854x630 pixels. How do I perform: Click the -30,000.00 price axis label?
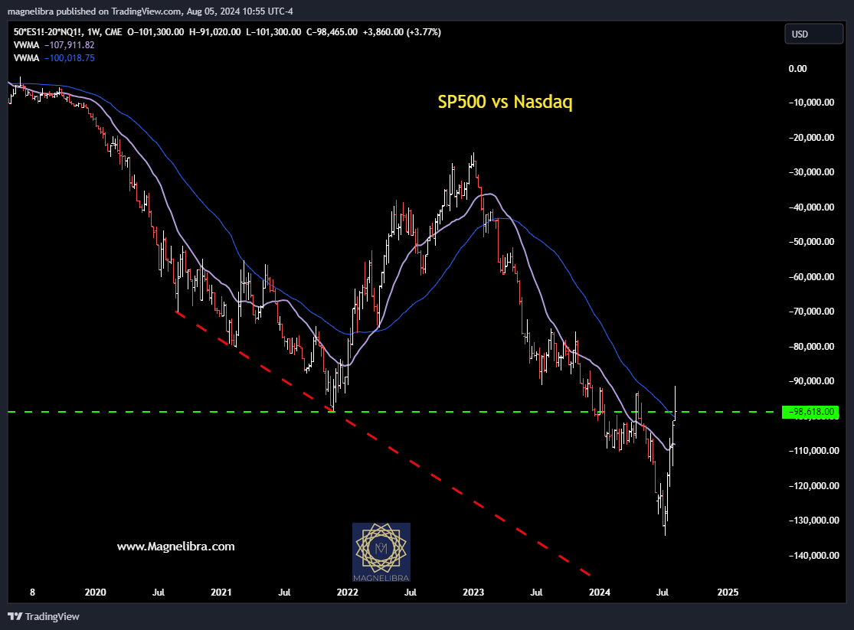(x=812, y=172)
